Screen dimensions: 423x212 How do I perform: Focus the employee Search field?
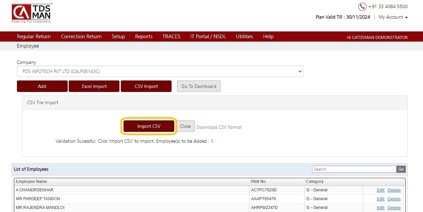pos(354,169)
